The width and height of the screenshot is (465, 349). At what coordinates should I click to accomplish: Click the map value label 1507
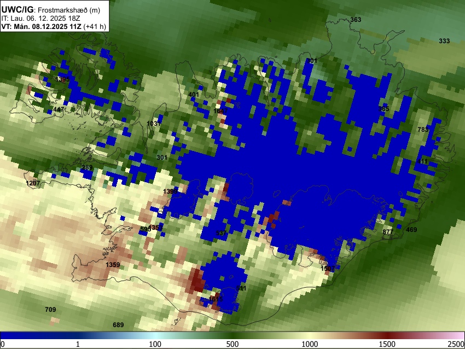(x=328, y=269)
